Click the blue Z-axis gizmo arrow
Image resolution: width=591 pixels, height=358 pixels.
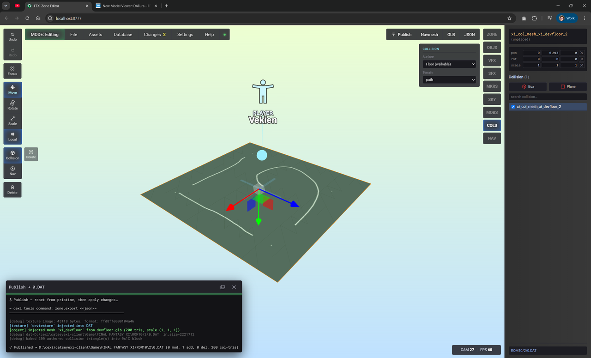tap(294, 204)
